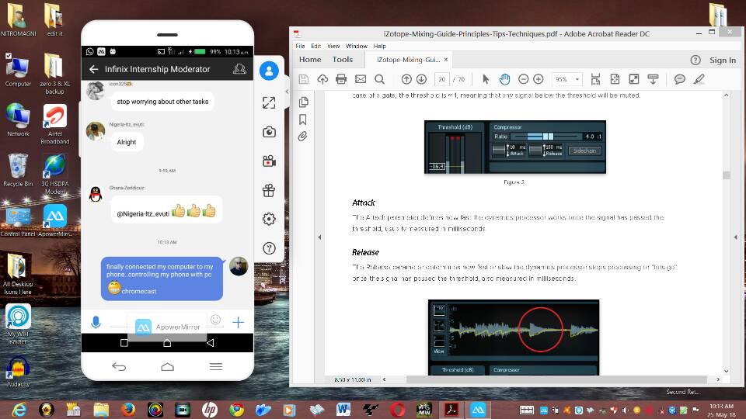746x419 pixels.
Task: Click the search magnifier icon in Acrobat
Action: pyautogui.click(x=379, y=79)
